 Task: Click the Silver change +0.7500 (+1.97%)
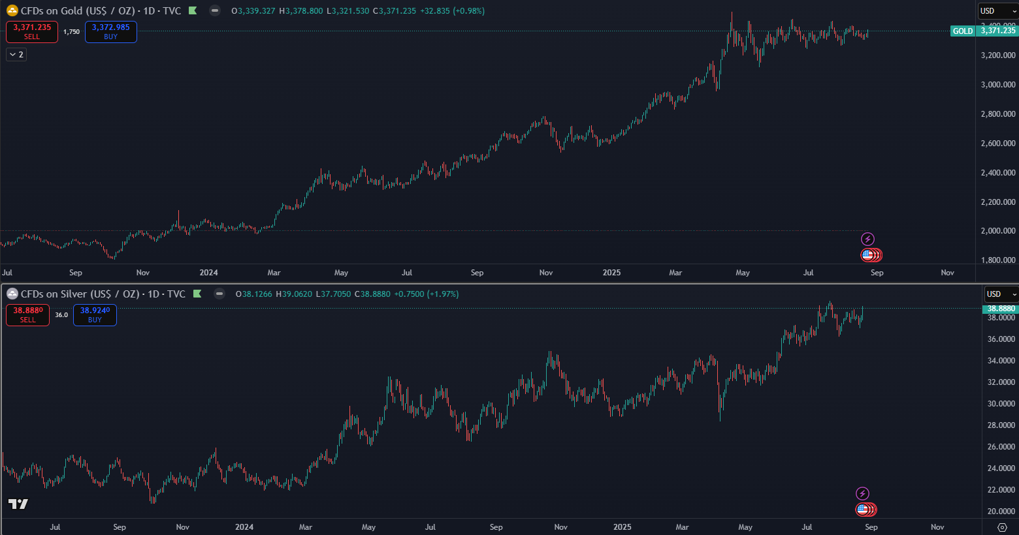427,294
